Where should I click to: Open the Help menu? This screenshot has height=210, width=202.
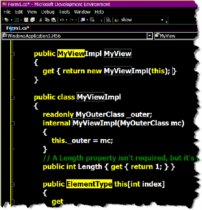tap(99, 12)
